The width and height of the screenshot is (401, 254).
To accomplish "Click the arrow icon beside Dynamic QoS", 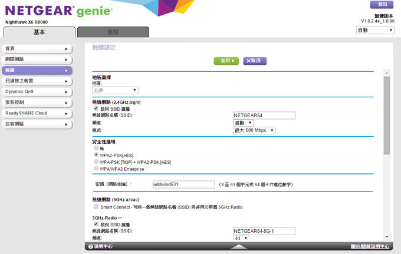I will 65,92.
